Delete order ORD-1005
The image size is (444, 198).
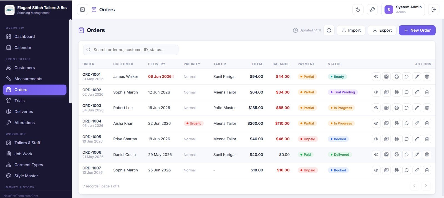(x=427, y=139)
